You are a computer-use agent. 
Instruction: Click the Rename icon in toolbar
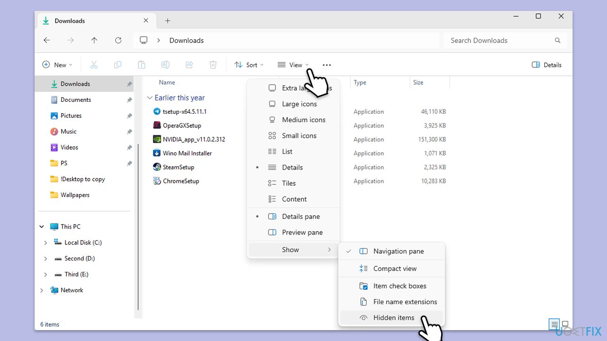(166, 65)
